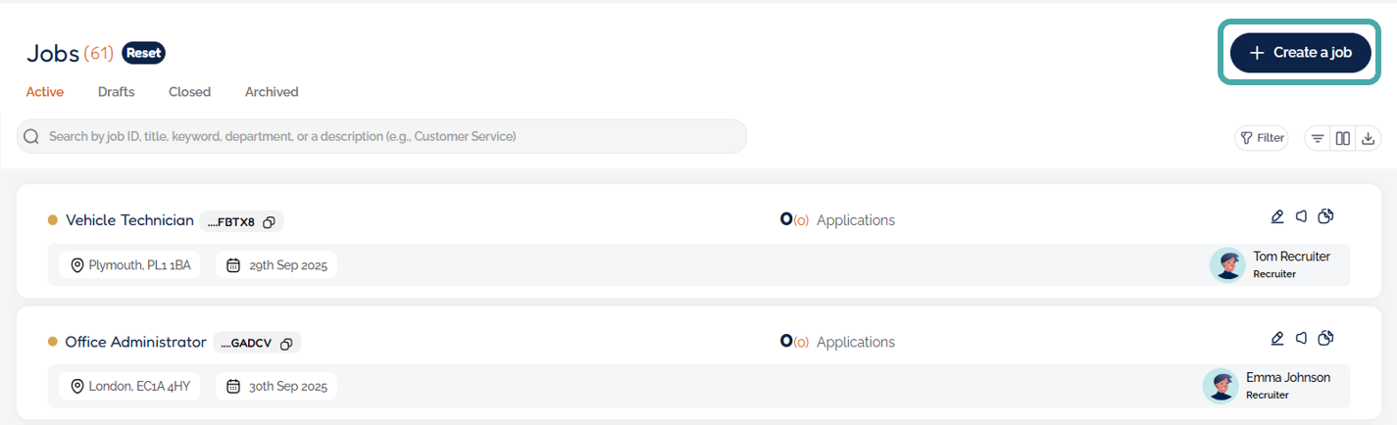The image size is (1397, 425).
Task: Click the duplicate icon on Vehicle Technician row
Action: click(1326, 216)
